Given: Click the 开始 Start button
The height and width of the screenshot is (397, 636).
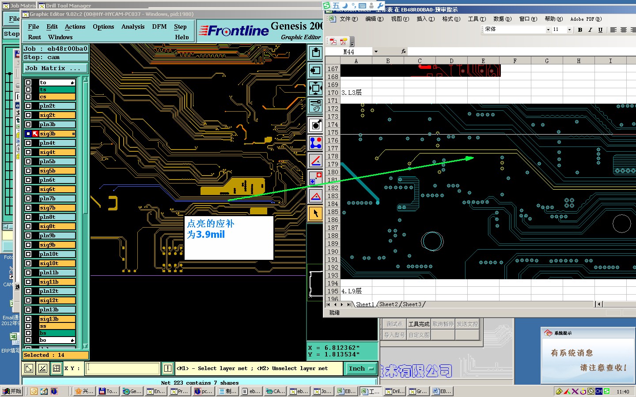Looking at the screenshot, I should (12, 391).
